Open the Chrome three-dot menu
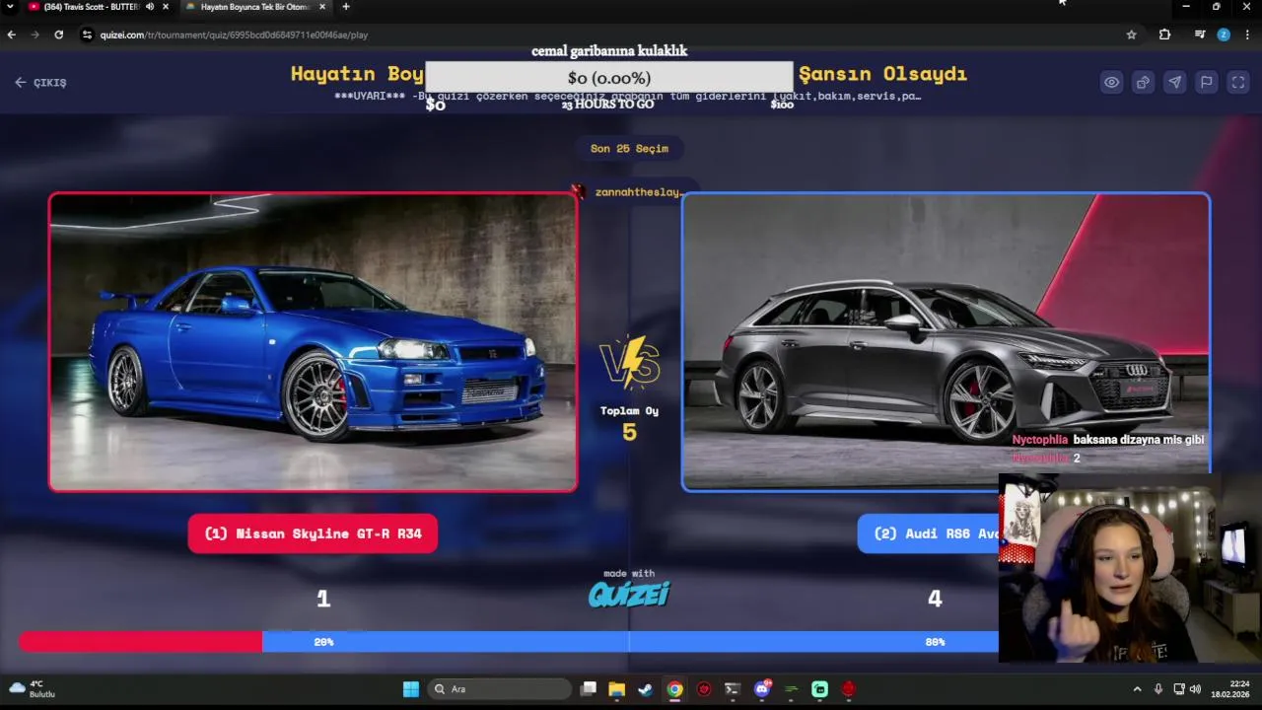This screenshot has height=710, width=1262. pos(1248,35)
